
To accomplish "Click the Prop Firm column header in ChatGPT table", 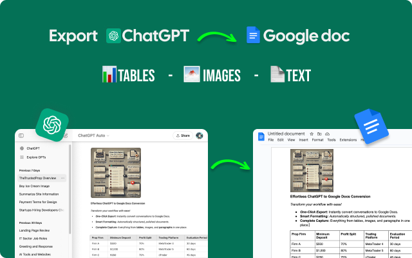I will (97, 238).
